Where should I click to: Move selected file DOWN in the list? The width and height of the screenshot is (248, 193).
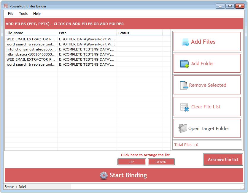point(161,162)
